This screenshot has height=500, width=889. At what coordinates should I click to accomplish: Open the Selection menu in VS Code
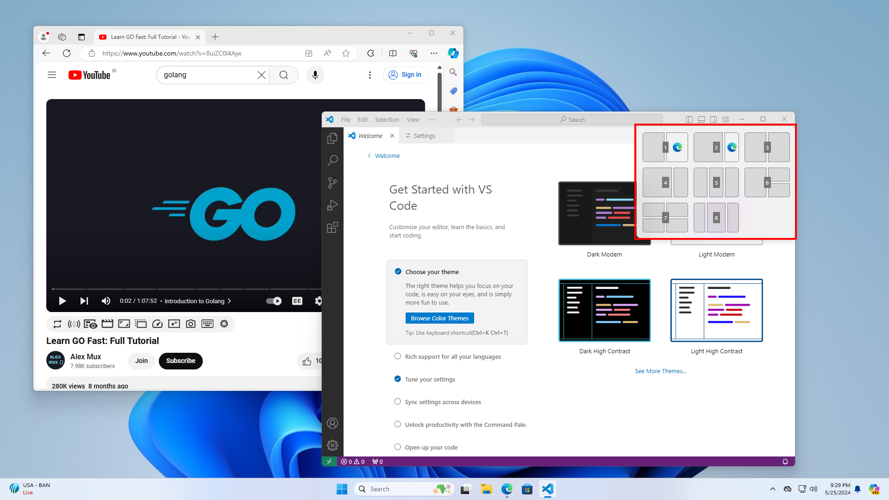pyautogui.click(x=387, y=119)
